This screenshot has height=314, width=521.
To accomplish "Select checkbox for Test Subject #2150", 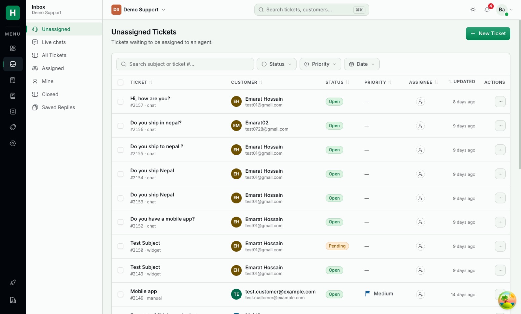I will coord(120,246).
